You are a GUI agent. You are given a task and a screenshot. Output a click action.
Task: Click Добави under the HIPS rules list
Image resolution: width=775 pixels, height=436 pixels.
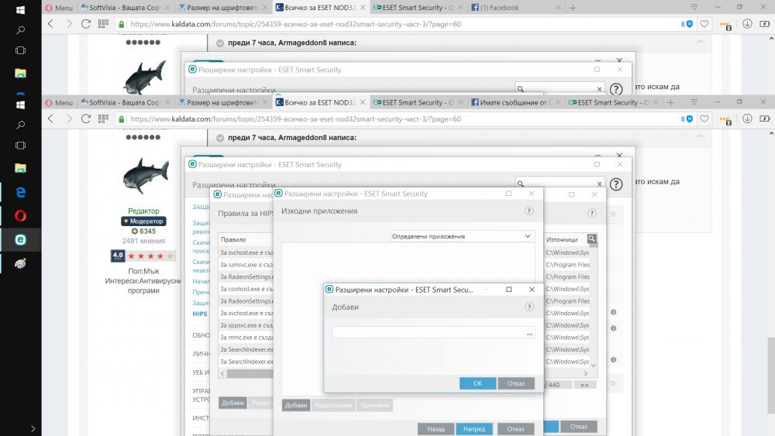point(232,403)
